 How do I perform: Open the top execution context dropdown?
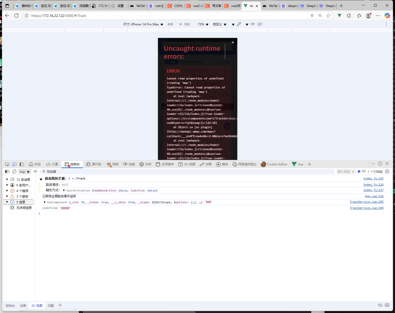[x=24, y=171]
